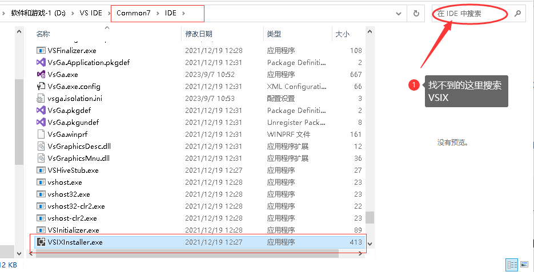Click the VsGraphicsDesc.dll file icon
534x272 pixels.
pos(41,146)
